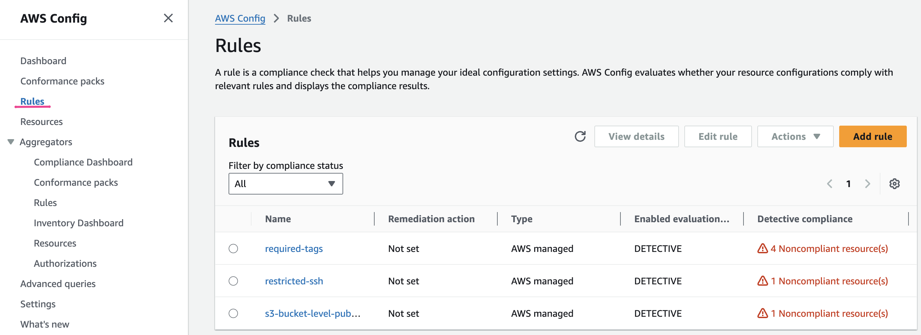The image size is (921, 335).
Task: Select the required-tags rule radio button
Action: tap(233, 249)
